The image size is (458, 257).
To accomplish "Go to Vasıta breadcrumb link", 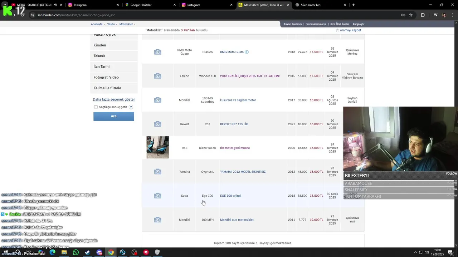I will 111,24.
